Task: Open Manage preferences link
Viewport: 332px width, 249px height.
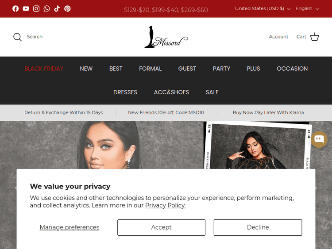Action: [69, 227]
